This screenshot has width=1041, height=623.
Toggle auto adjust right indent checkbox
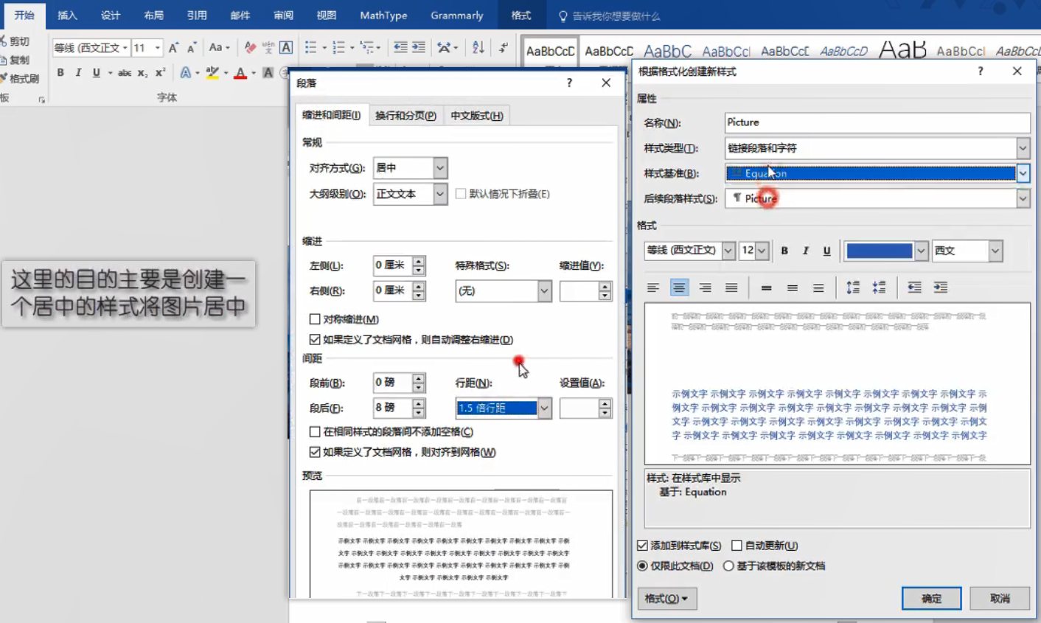[x=315, y=340]
